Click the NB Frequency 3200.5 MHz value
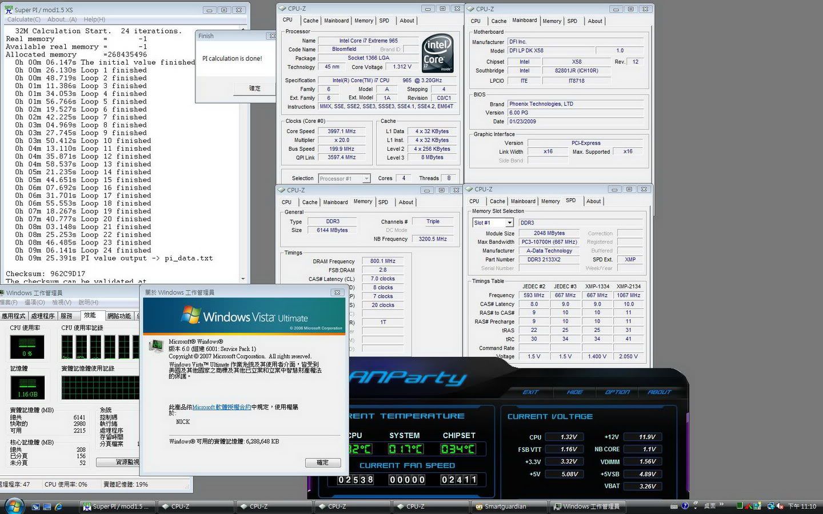Viewport: 823px width, 514px height. 433,239
